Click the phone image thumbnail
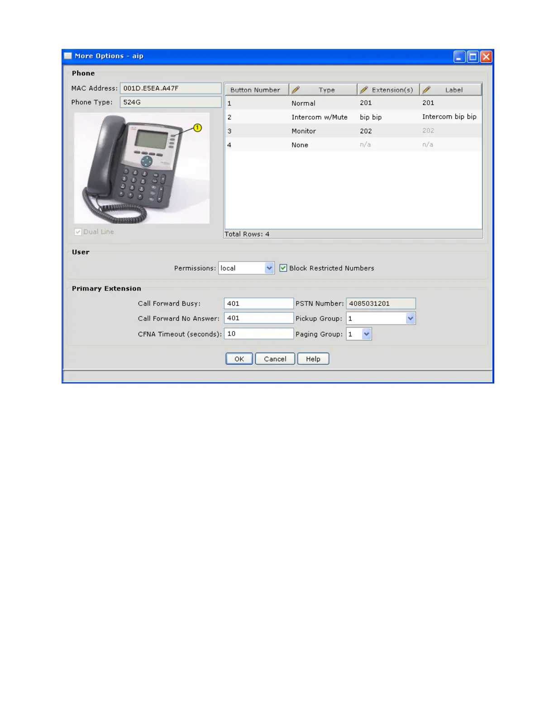554x718 pixels. [x=142, y=168]
